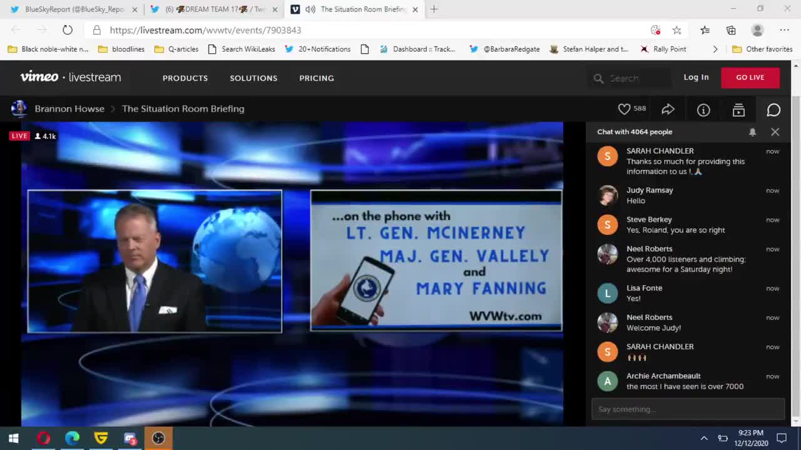Open Windows notification center
This screenshot has width=801, height=450.
(x=782, y=438)
